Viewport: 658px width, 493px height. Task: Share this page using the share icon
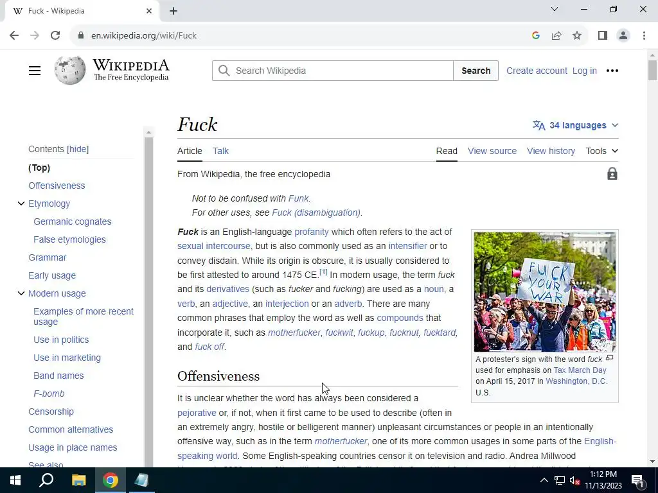coord(556,35)
